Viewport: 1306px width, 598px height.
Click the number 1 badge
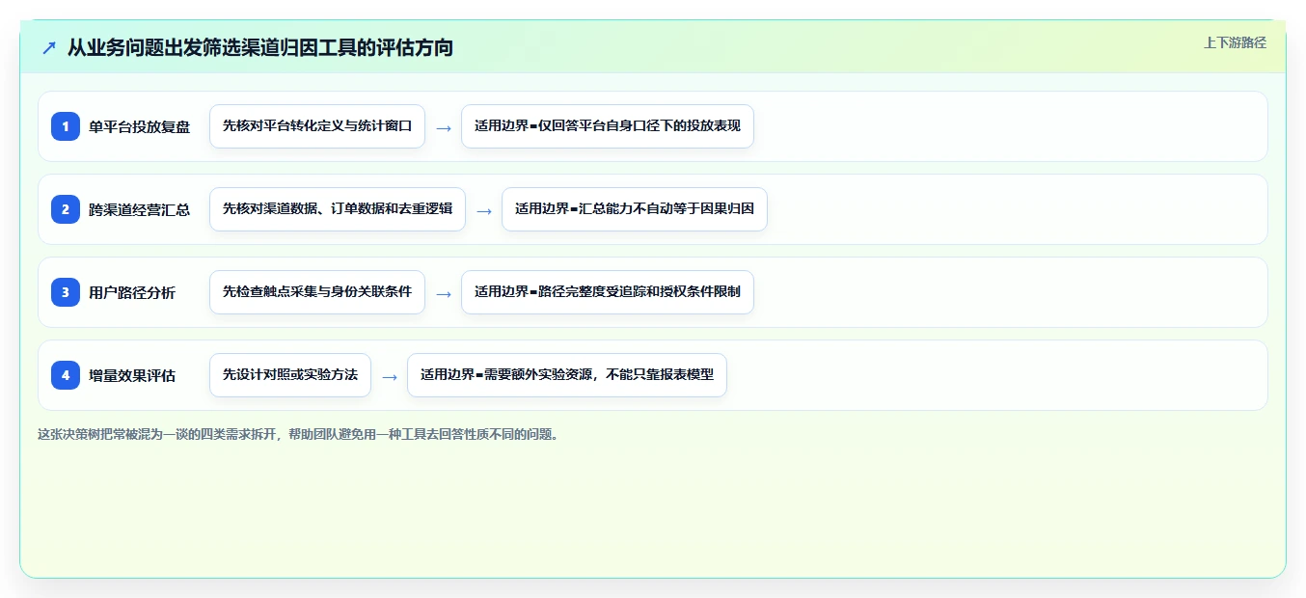pos(66,126)
